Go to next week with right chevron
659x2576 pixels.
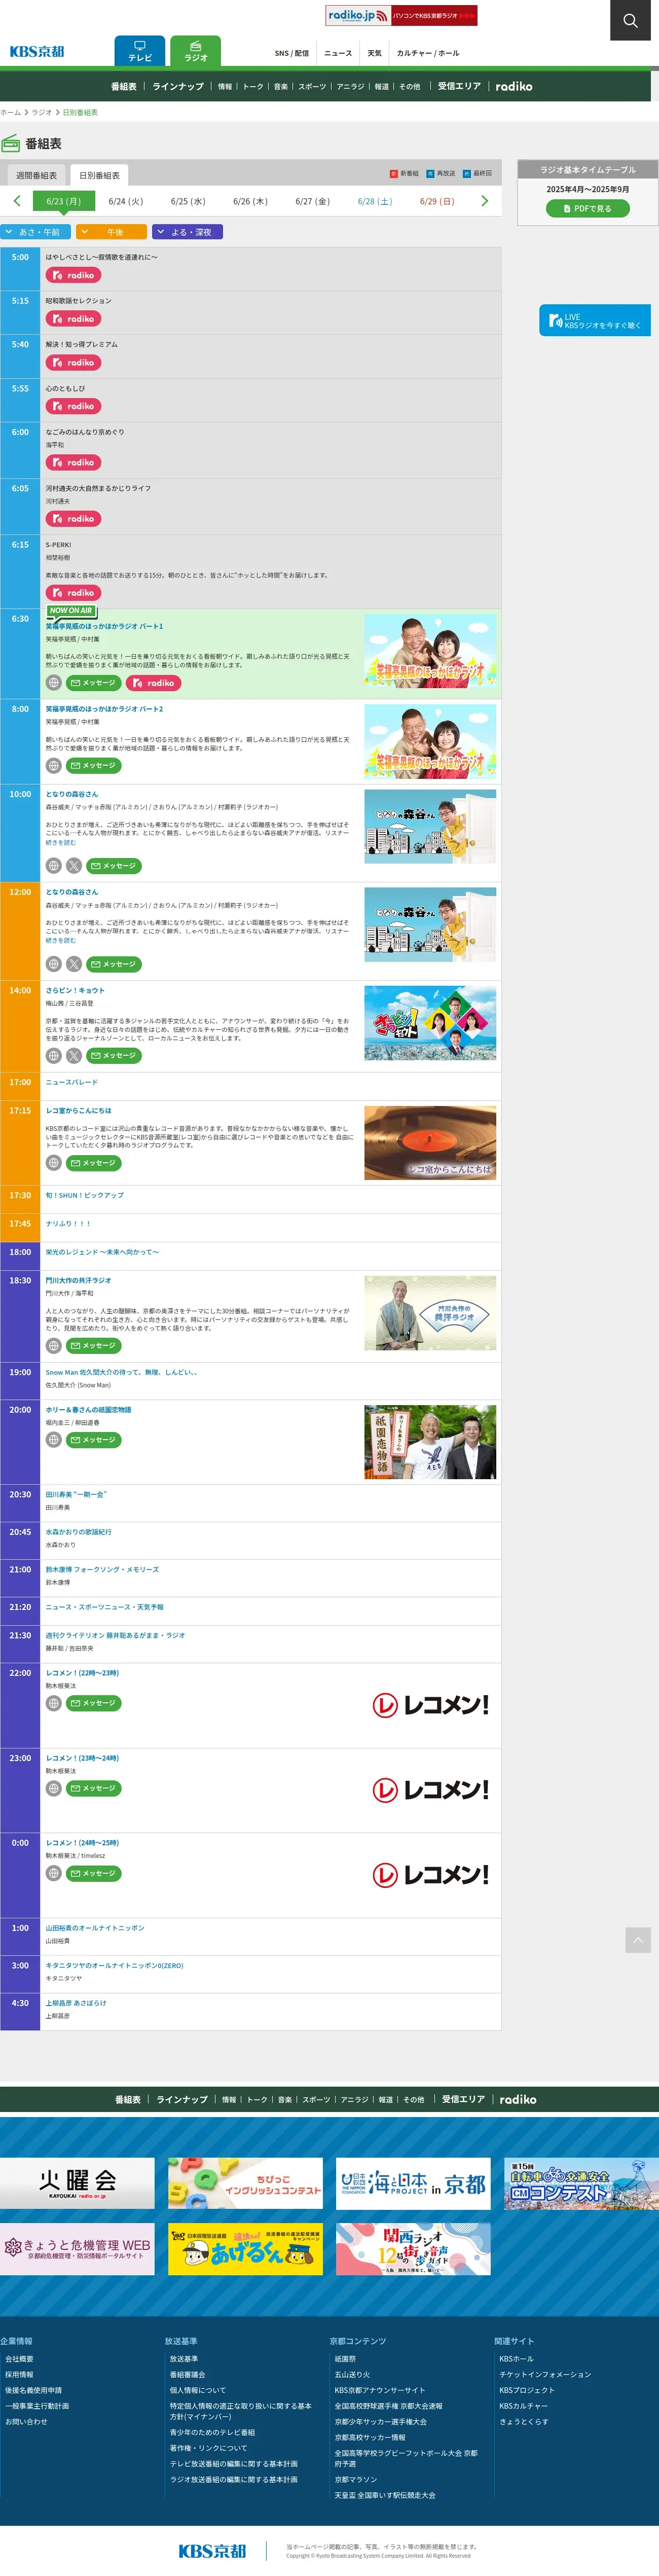point(485,201)
